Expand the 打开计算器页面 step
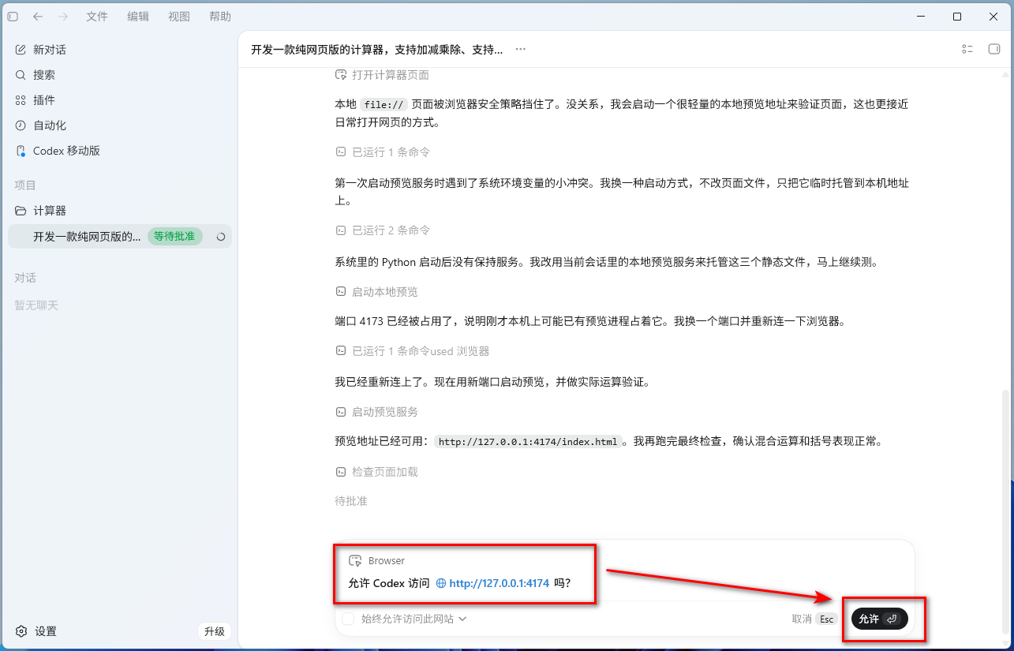Screen dimensions: 1014x651 (382, 75)
